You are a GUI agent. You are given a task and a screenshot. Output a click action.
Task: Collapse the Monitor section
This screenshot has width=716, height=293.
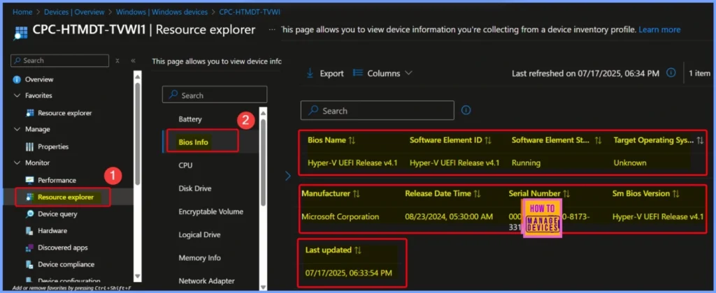click(x=17, y=163)
